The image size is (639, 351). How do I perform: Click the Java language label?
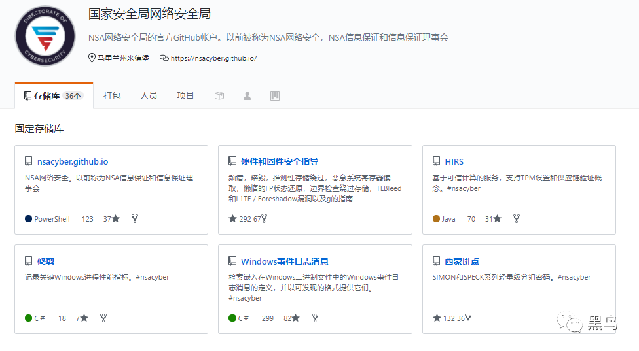pos(448,219)
